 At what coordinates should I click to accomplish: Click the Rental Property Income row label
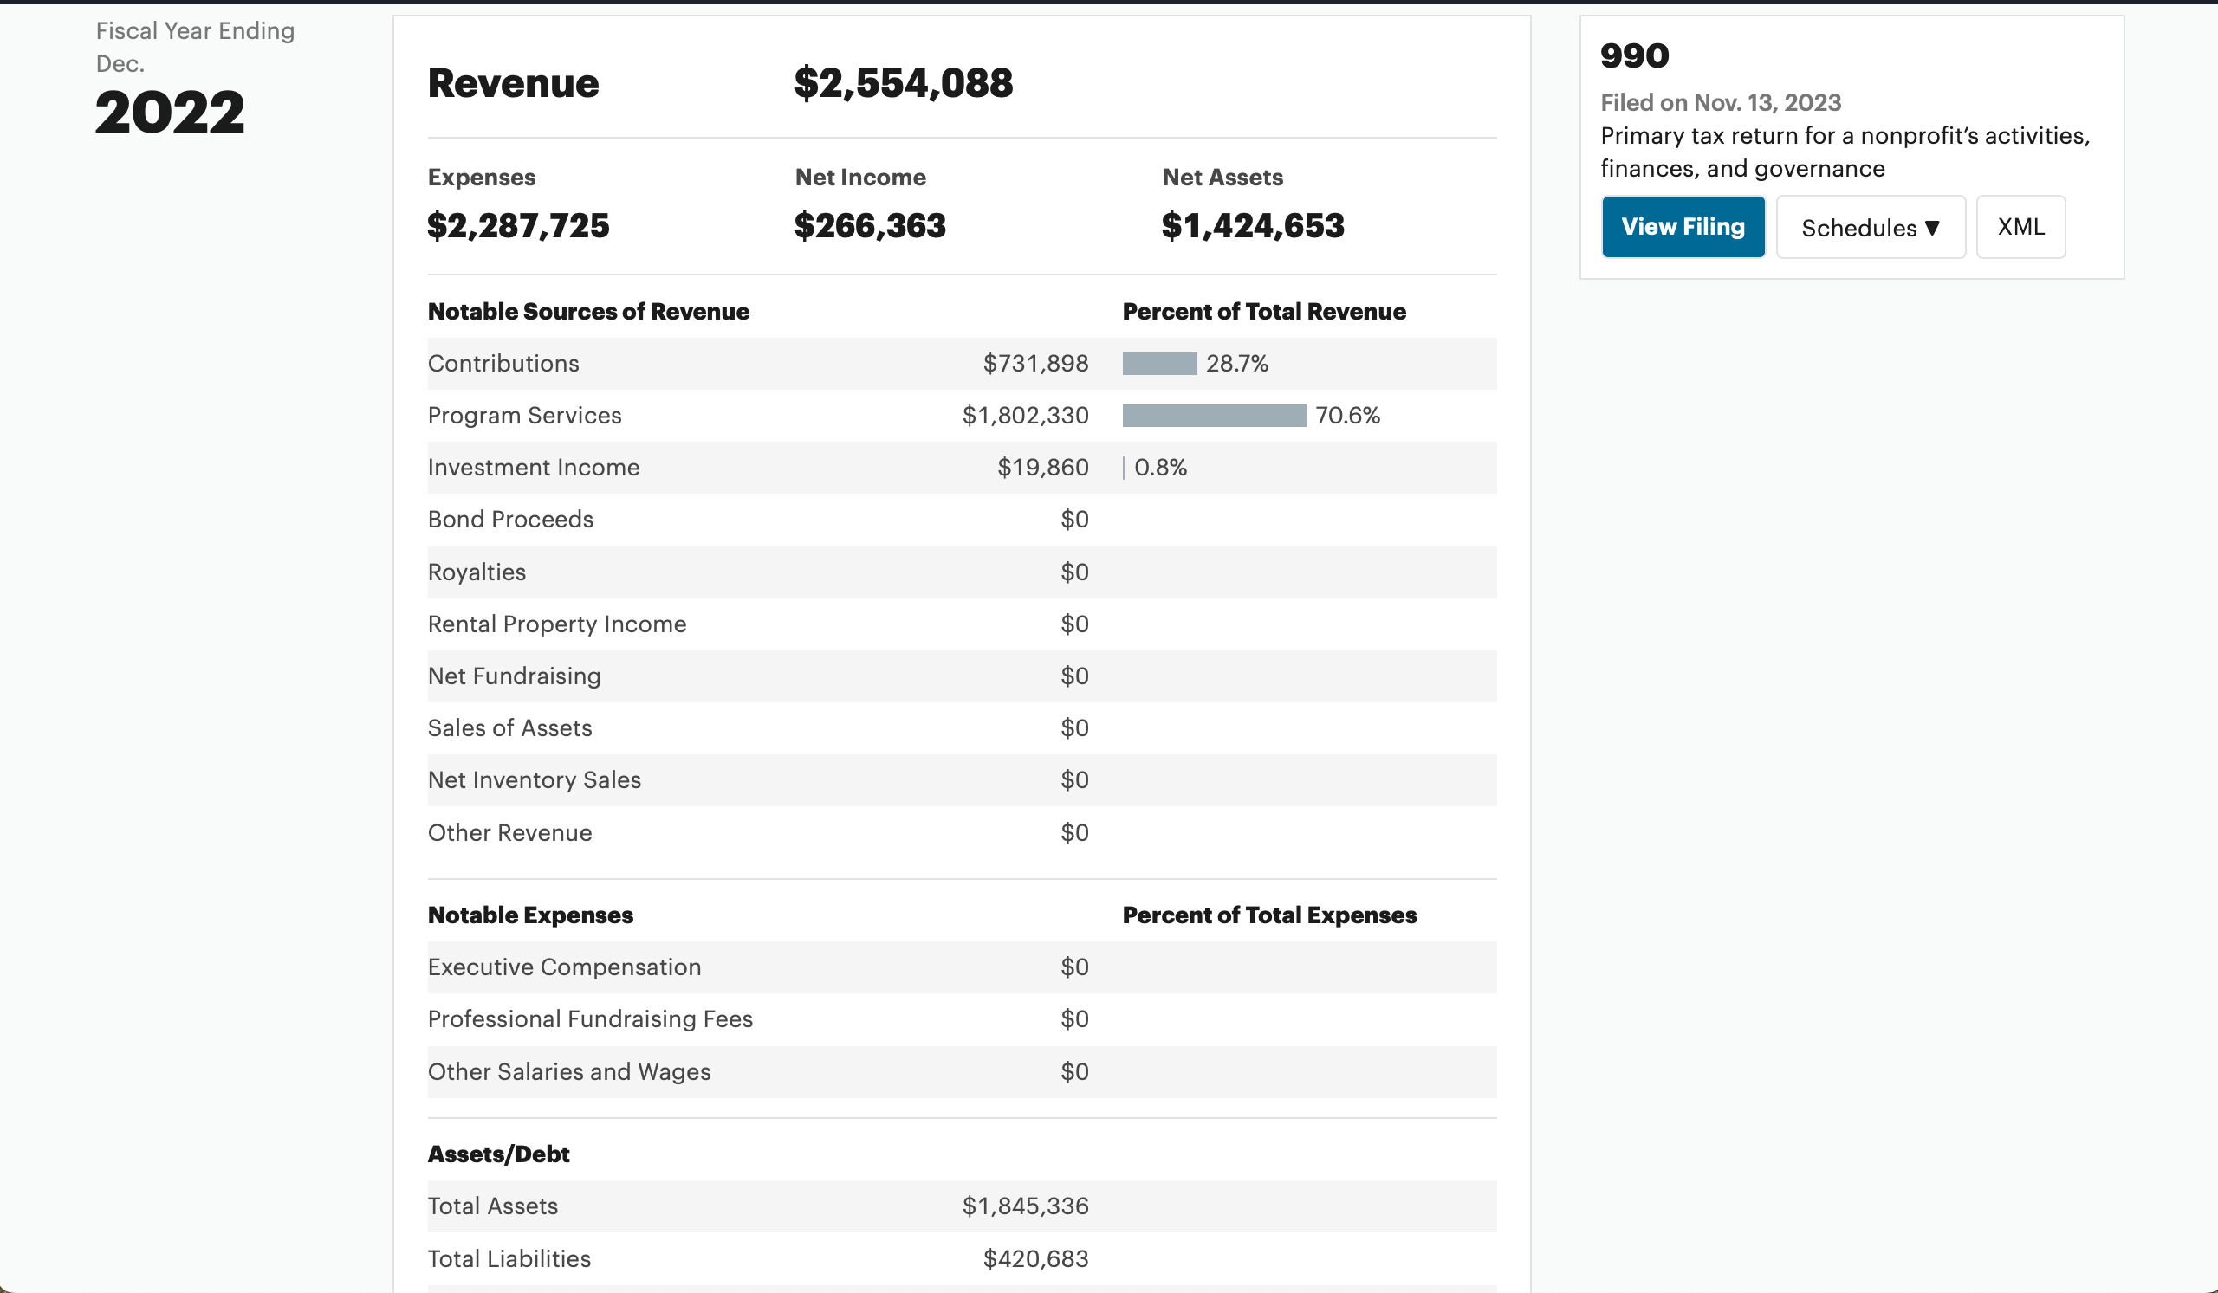[x=557, y=624]
